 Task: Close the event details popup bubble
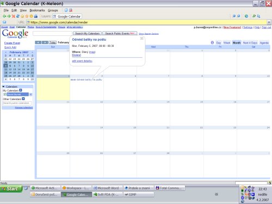pos(142,38)
